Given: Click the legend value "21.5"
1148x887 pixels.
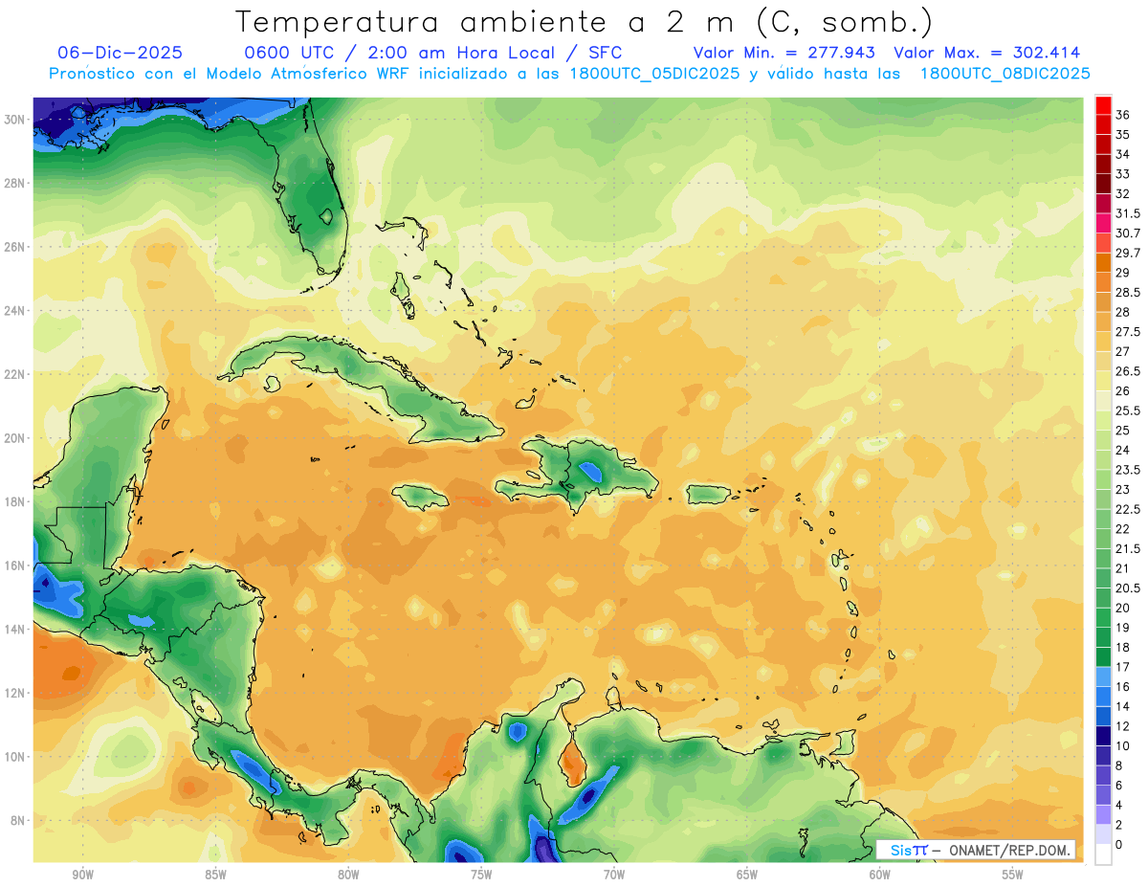Looking at the screenshot, I should coord(1128,549).
